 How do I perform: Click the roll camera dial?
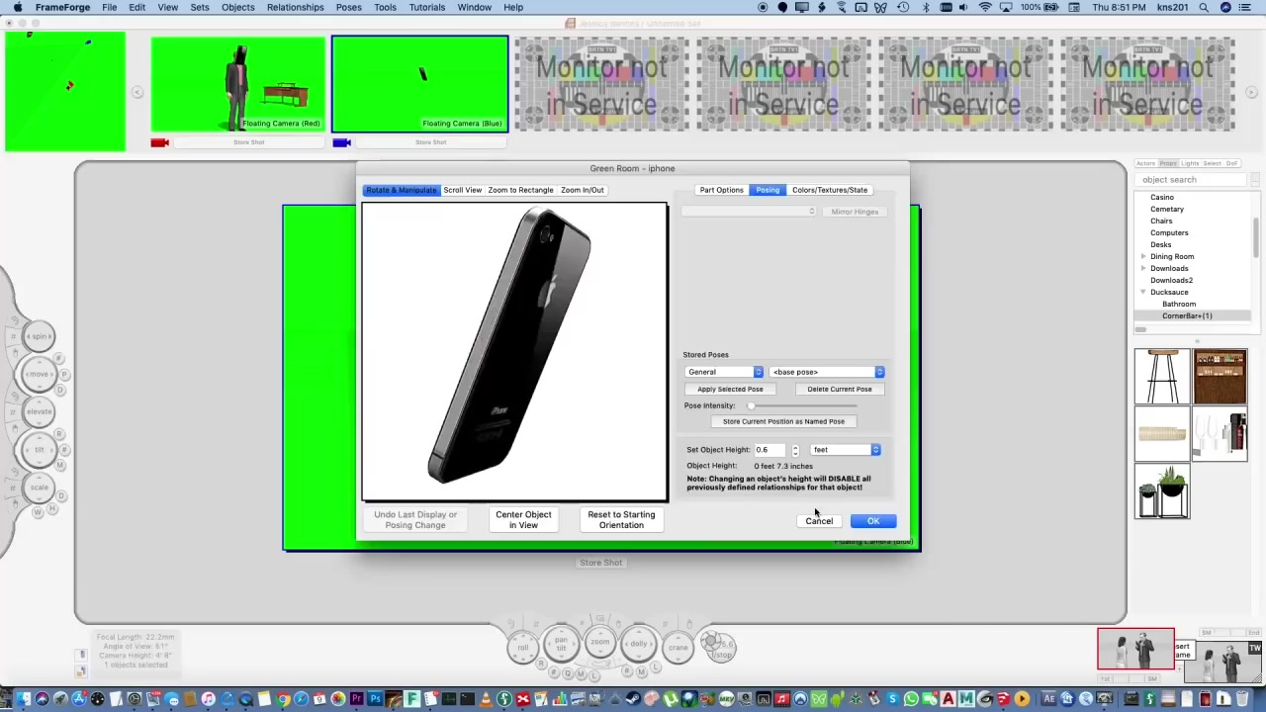click(x=523, y=648)
